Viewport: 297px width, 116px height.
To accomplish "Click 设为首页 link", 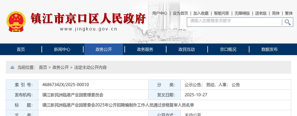I will click(x=180, y=13).
